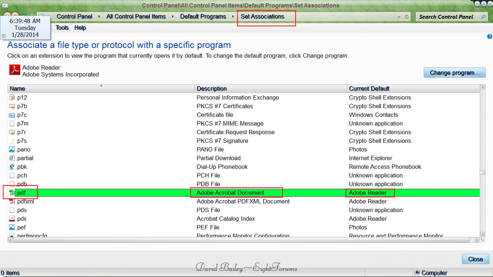Click the window system icon in the title bar
The width and height of the screenshot is (493, 277).
[x=5, y=5]
